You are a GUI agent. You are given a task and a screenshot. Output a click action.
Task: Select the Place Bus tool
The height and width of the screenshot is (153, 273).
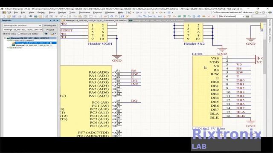click(x=145, y=16)
